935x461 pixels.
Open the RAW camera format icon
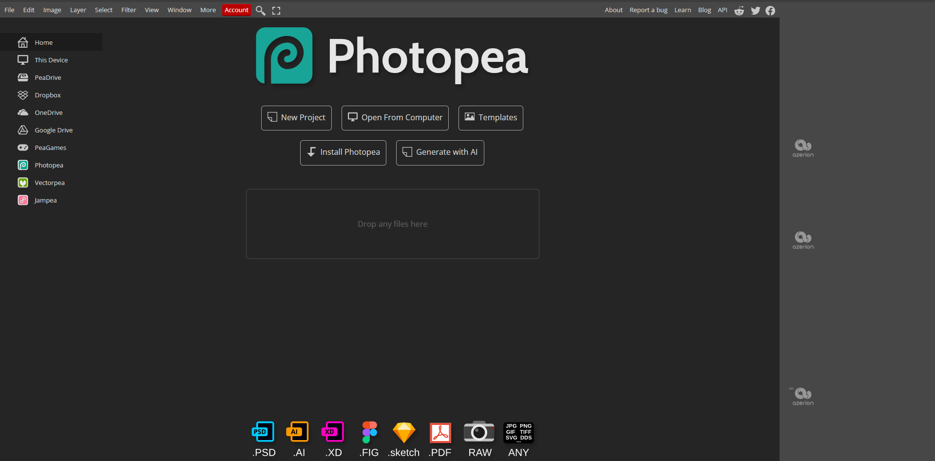[479, 432]
